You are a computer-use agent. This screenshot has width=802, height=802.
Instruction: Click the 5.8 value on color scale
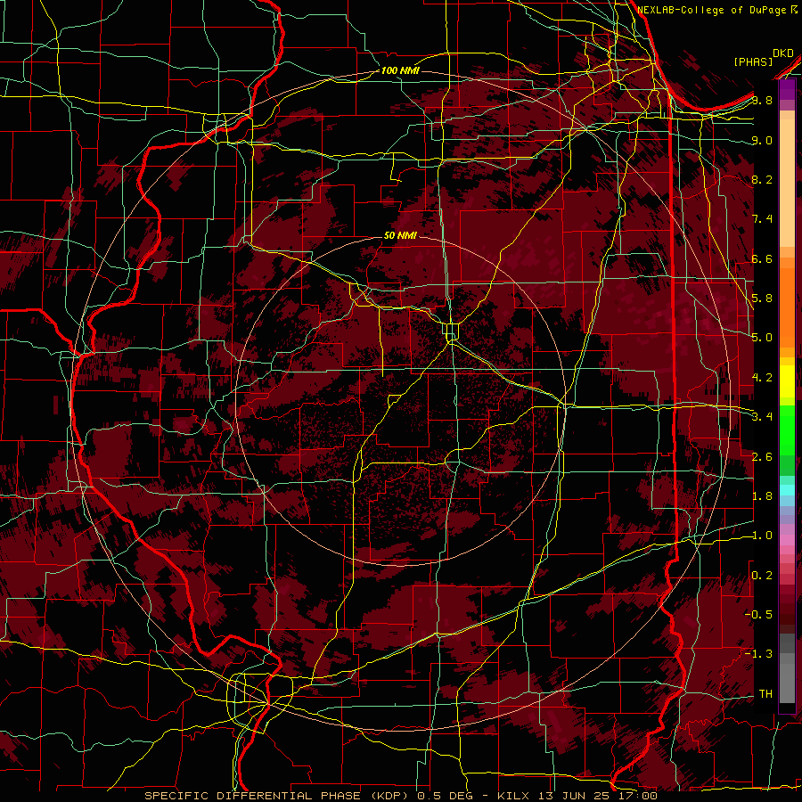coord(762,299)
